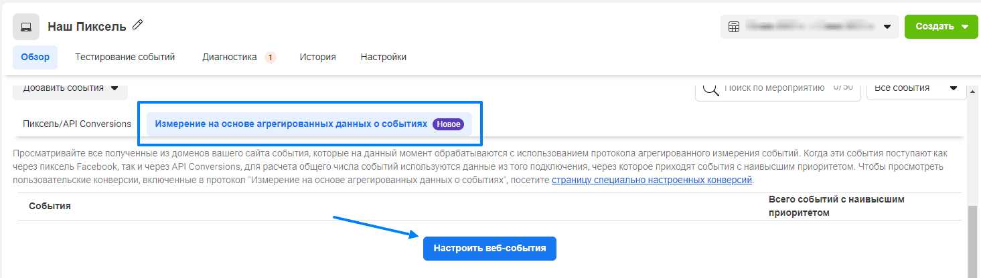The image size is (981, 278).
Task: Expand the Добавить события dropdown
Action: point(70,88)
